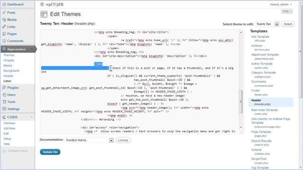Image resolution: width=303 pixels, height=170 pixels.
Task: Open the theme selection dropdown arrow
Action: tap(277, 24)
